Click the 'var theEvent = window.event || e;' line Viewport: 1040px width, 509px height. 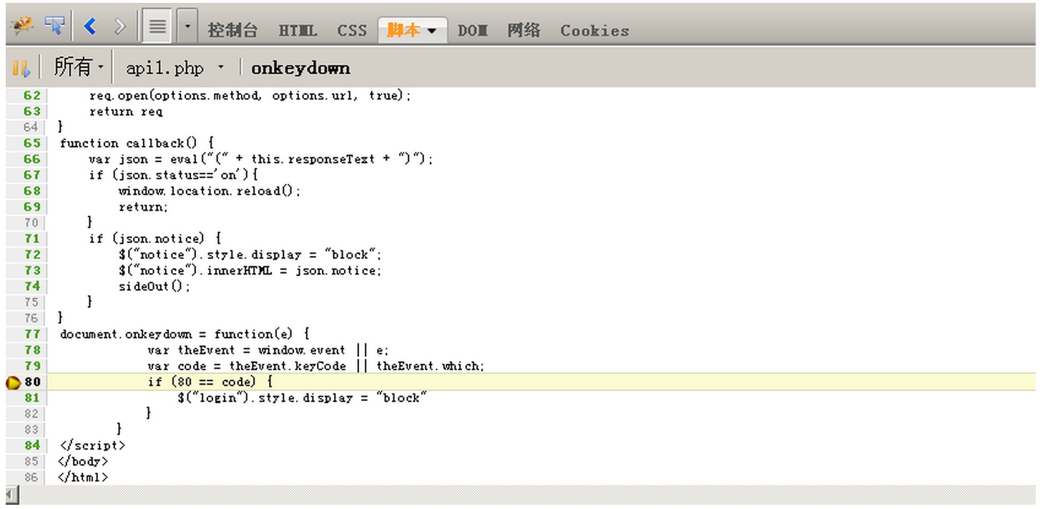click(268, 350)
